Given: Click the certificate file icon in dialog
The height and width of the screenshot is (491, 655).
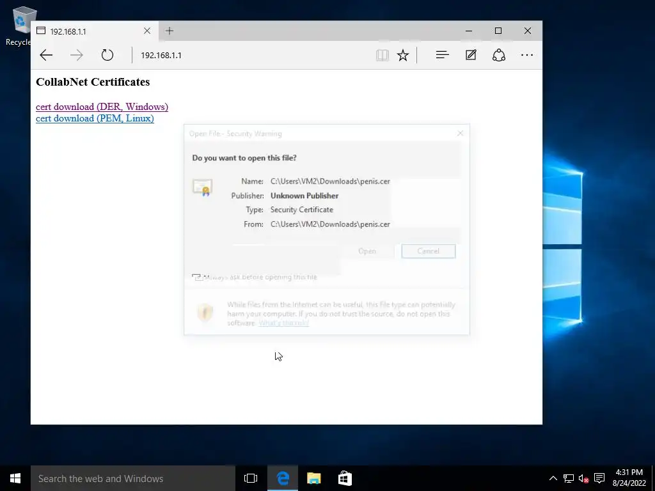Looking at the screenshot, I should (x=203, y=187).
